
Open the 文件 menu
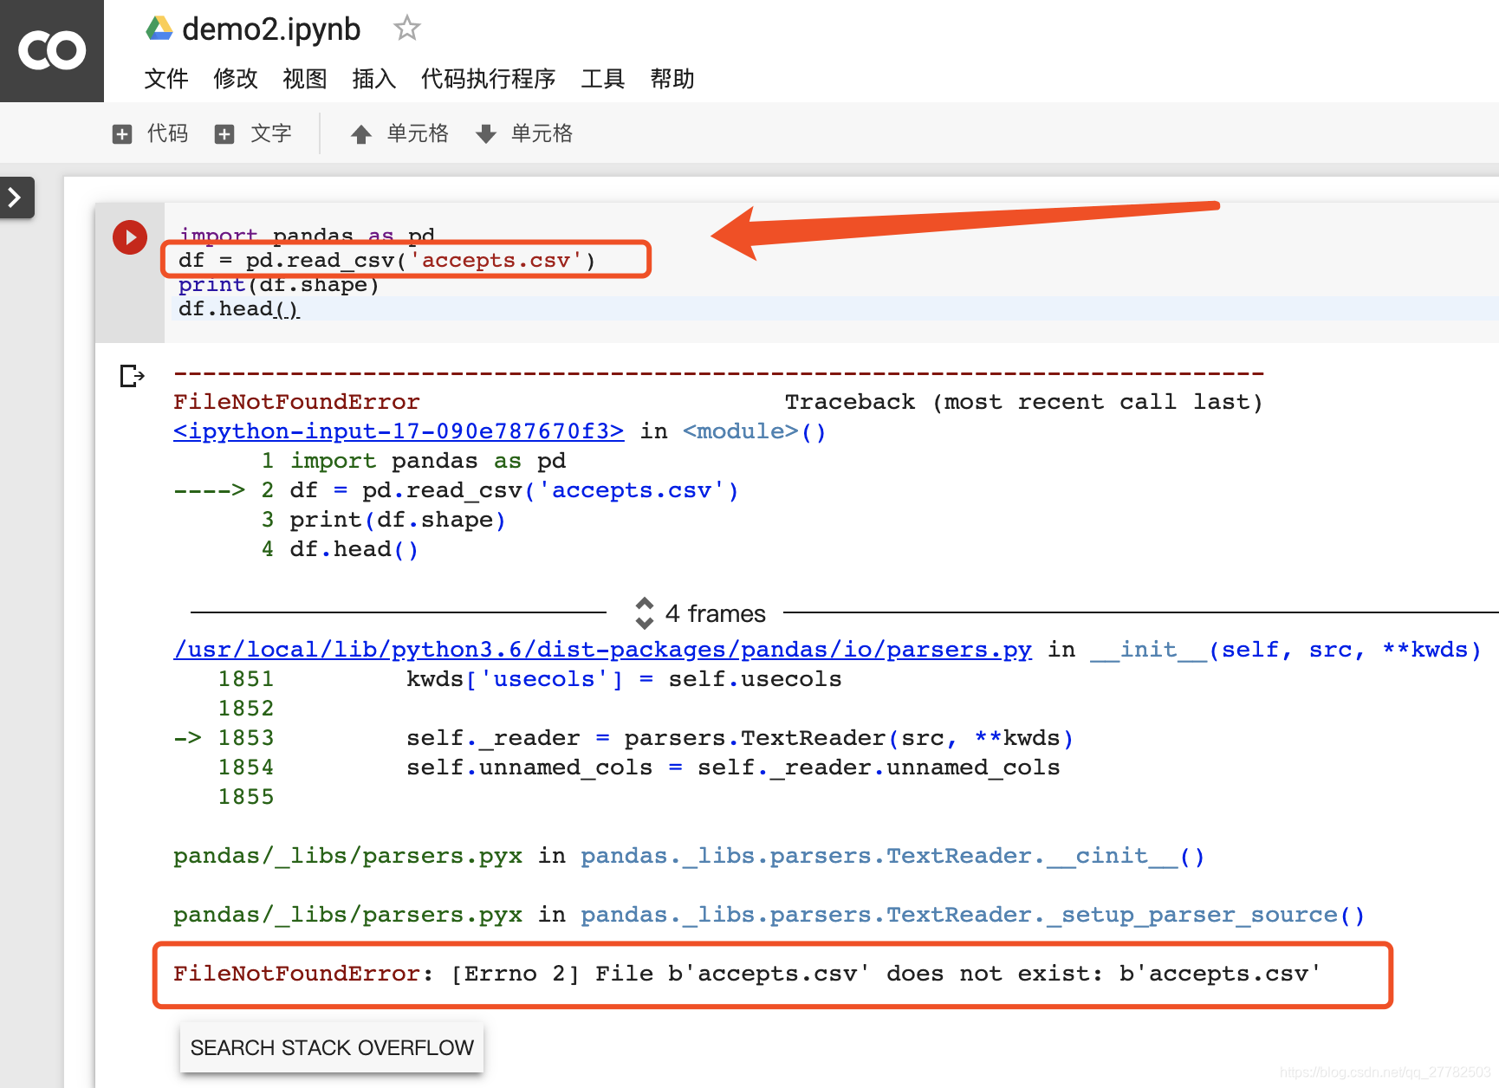click(166, 79)
